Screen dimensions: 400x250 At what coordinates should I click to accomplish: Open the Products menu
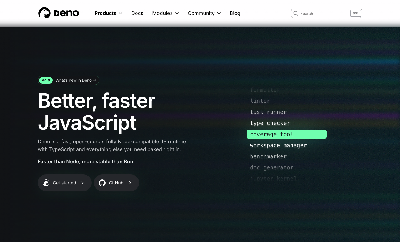tap(108, 13)
